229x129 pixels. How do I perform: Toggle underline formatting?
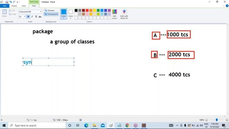coord(36,16)
